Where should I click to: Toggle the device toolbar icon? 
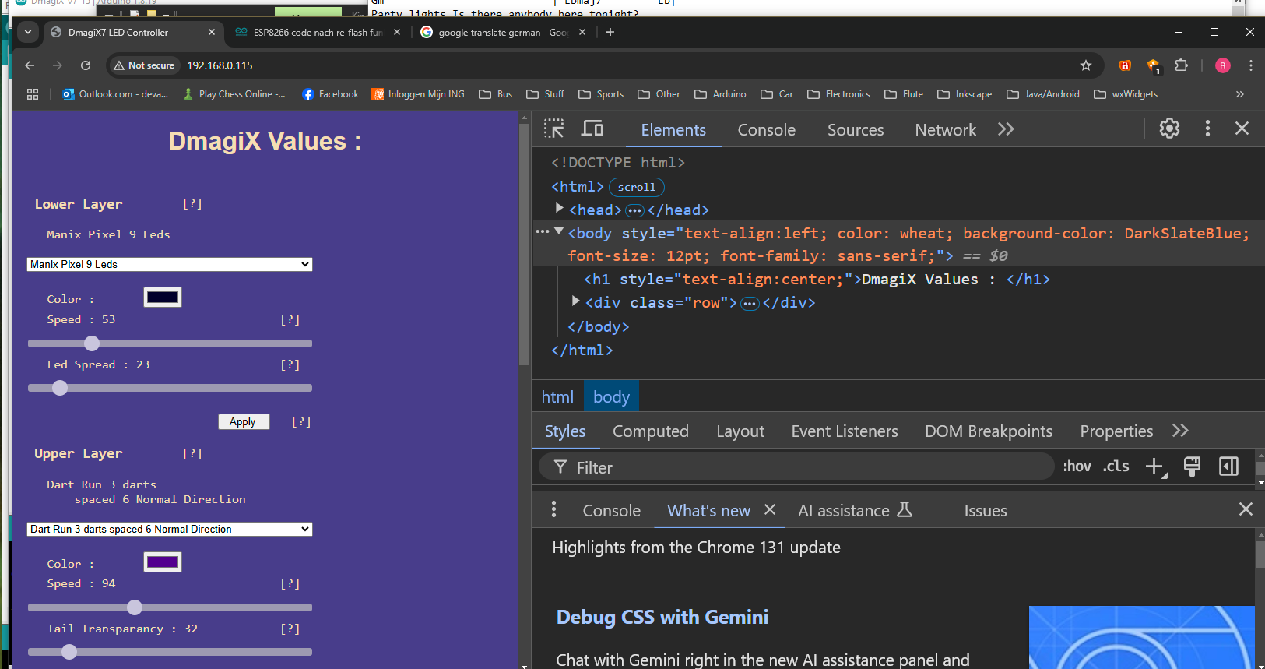[x=593, y=129]
